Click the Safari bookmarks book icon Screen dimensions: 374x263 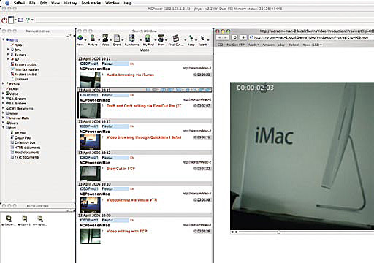(x=220, y=45)
